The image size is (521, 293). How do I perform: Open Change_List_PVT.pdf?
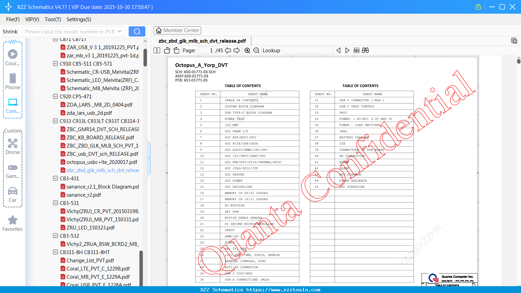coord(90,261)
